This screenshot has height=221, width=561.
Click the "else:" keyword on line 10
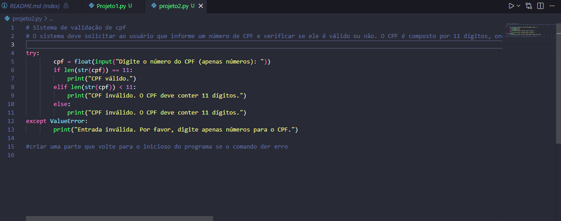pos(62,104)
